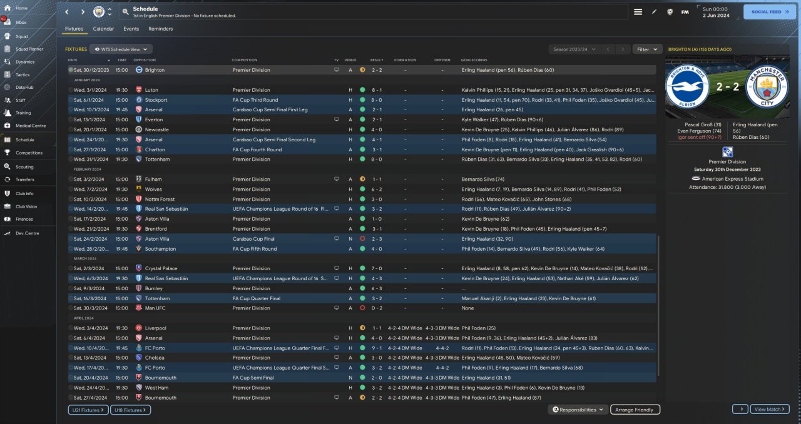Expand the Responsibilities dropdown
Viewport: 801px width, 424px height.
[x=578, y=410]
